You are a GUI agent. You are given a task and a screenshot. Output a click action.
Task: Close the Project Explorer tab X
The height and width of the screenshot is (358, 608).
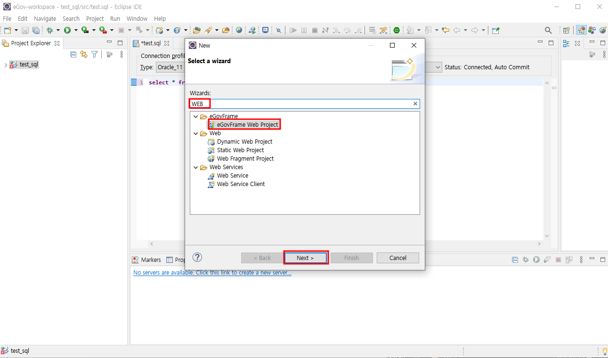(57, 43)
